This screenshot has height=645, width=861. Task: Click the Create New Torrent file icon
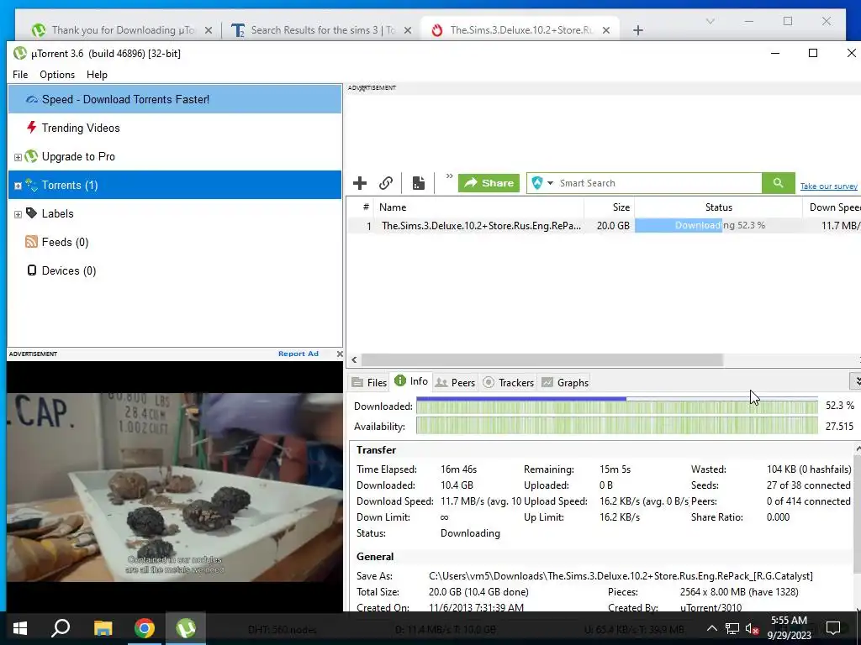pyautogui.click(x=419, y=182)
